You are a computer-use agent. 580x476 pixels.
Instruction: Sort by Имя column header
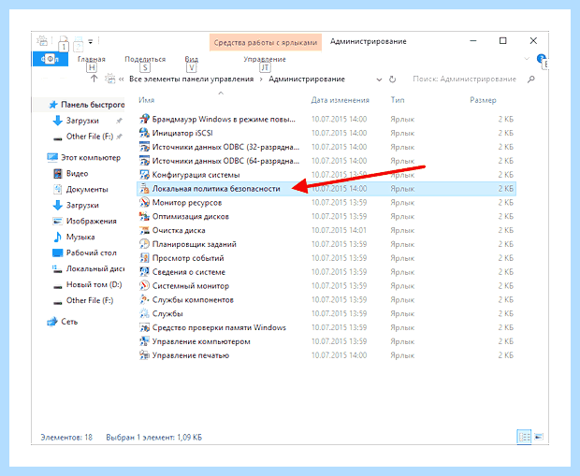click(x=147, y=100)
